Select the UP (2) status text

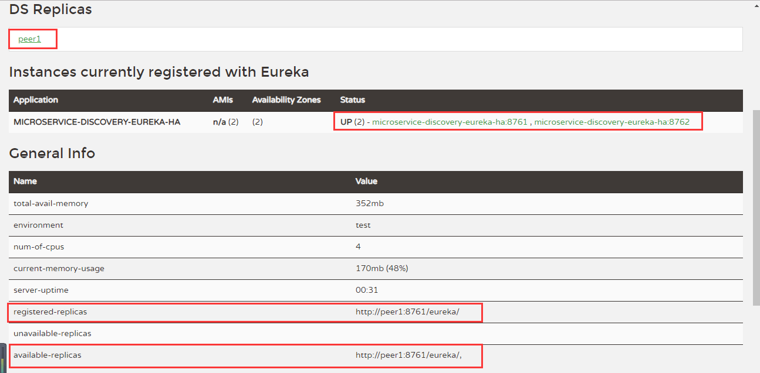353,122
